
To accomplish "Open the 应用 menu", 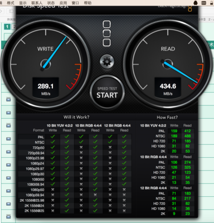I will 63,3.
